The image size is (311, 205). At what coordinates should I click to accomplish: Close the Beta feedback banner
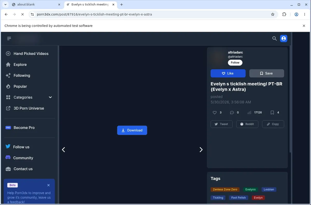[x=48, y=185]
